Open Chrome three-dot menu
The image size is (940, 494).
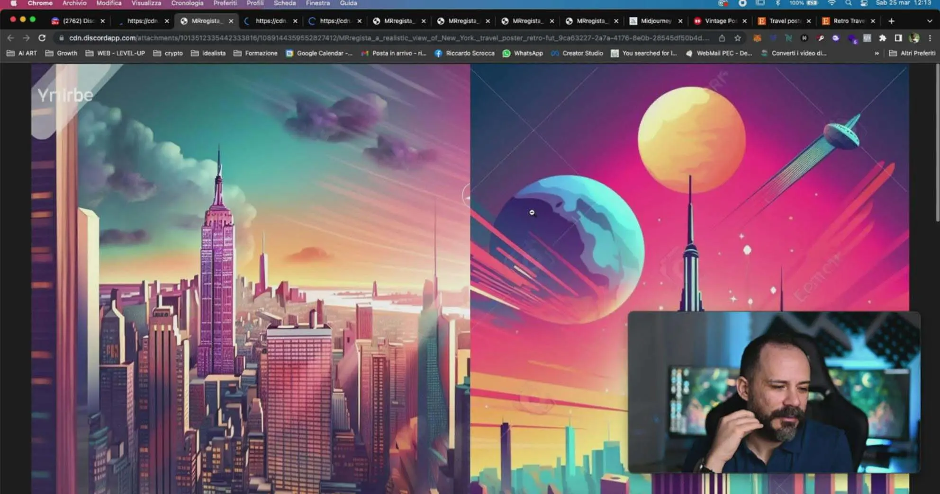click(930, 38)
